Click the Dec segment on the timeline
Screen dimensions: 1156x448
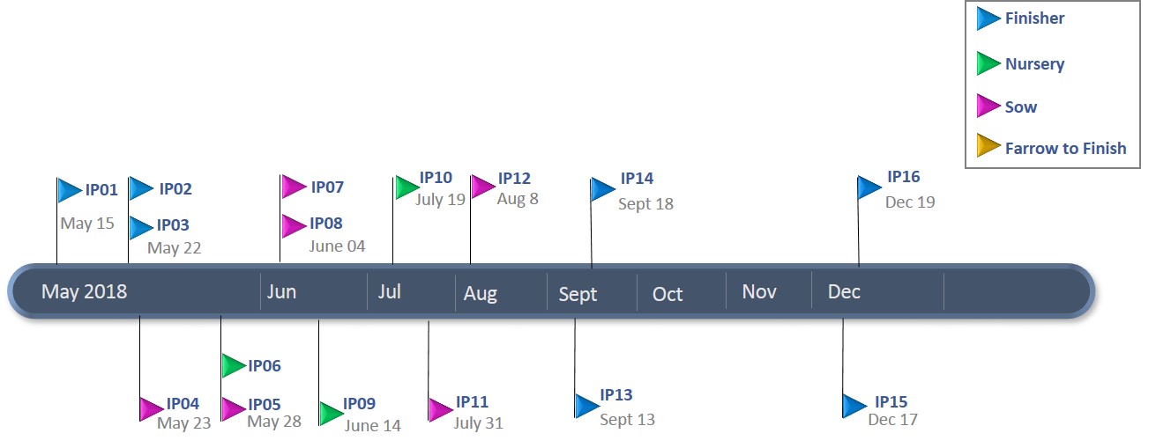(844, 292)
